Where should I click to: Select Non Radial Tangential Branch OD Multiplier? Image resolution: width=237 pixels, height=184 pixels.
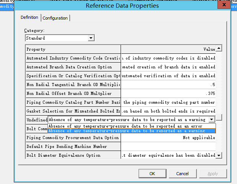pos(73,85)
